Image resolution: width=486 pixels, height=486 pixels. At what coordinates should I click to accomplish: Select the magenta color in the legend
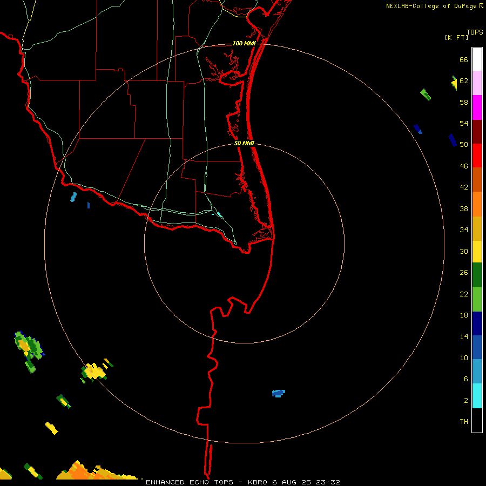click(477, 107)
